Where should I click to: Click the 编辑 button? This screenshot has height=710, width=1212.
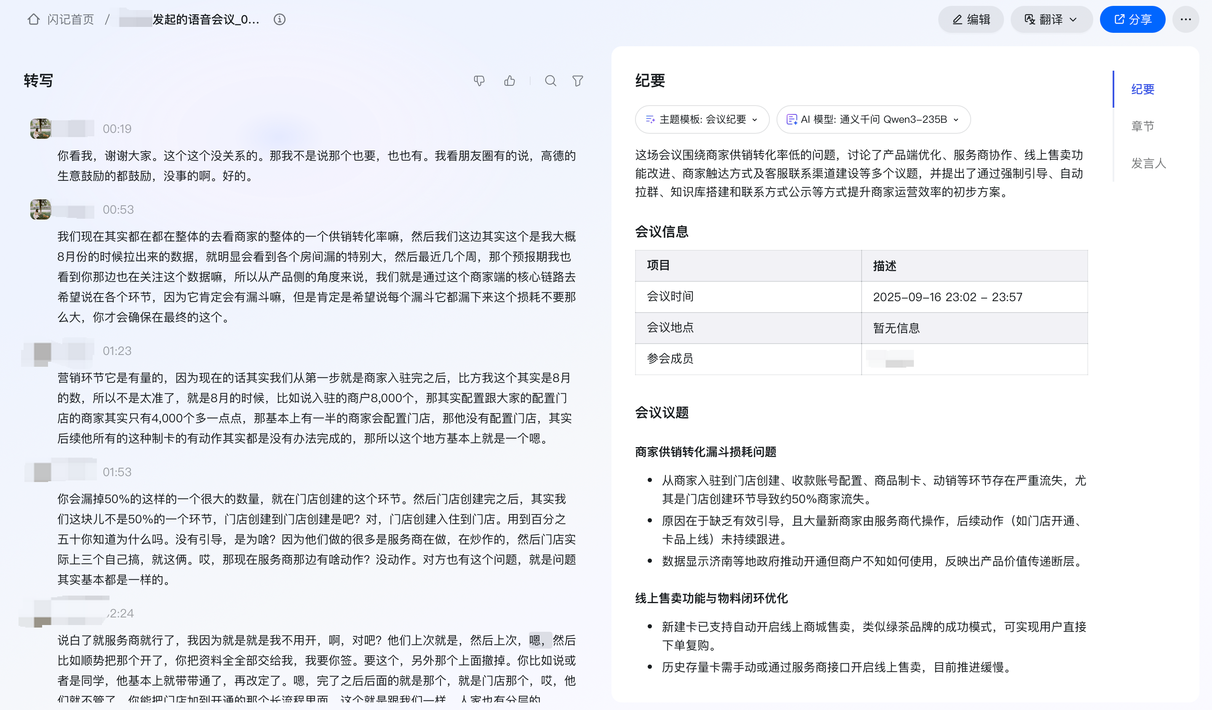pyautogui.click(x=971, y=19)
